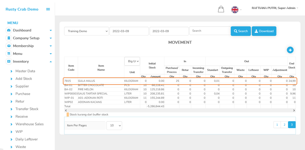Collapse the Inventory menu section arrow
The height and width of the screenshot is (150, 305).
(51, 62)
